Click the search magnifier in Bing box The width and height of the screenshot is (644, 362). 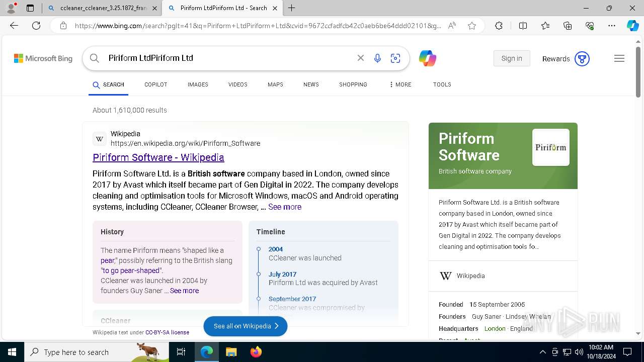(94, 58)
